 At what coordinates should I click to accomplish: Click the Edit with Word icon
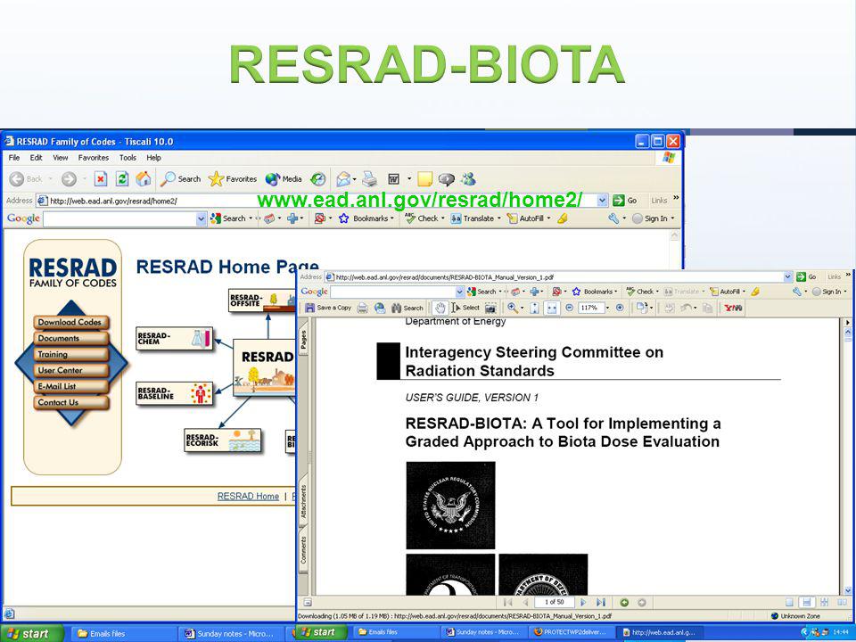[x=393, y=178]
